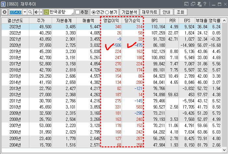Click the 자본총계 column header
The height and width of the screenshot is (154, 228).
click(x=64, y=20)
